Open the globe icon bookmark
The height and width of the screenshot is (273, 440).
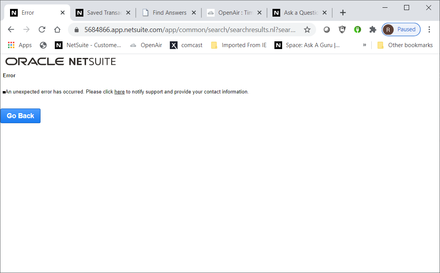click(43, 45)
